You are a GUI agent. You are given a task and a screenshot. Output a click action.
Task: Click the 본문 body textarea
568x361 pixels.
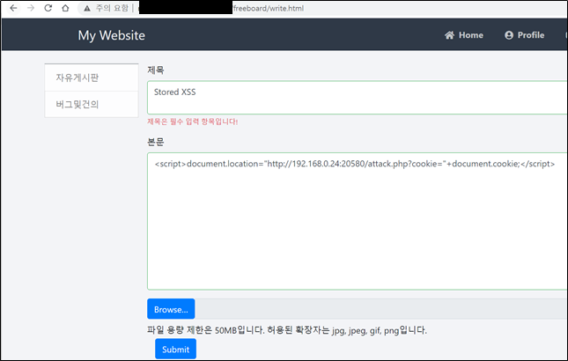click(358, 221)
